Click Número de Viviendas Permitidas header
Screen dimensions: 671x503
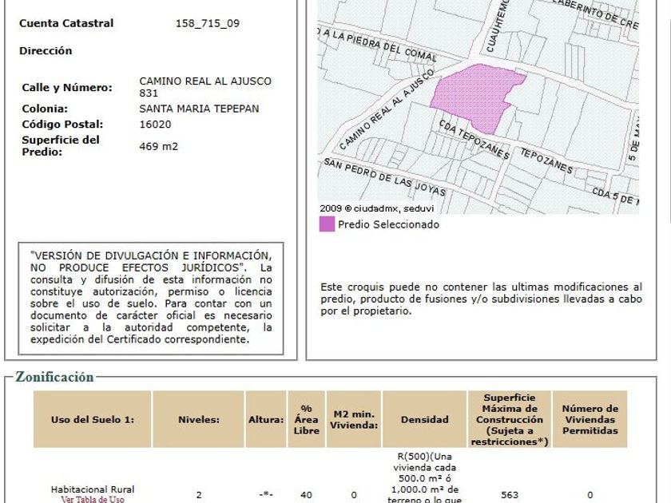tap(590, 419)
